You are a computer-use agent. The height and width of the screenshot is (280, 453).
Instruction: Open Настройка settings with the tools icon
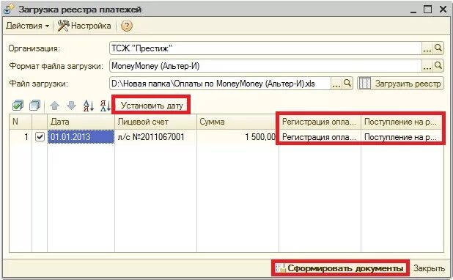84,26
